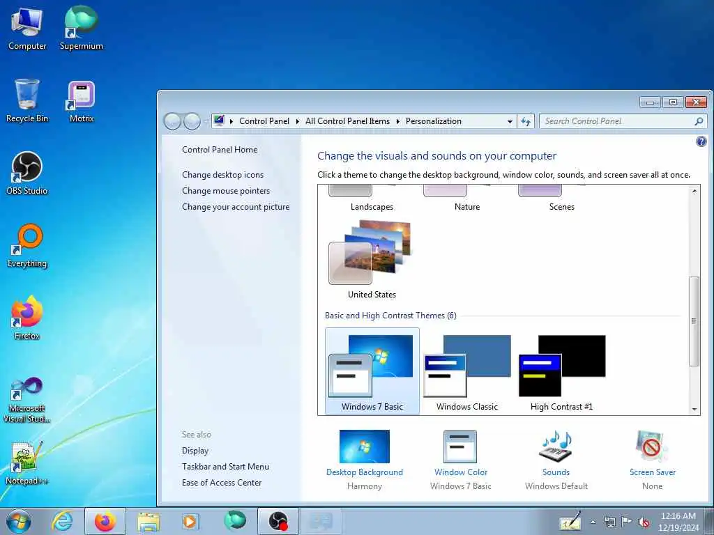This screenshot has height=535, width=714.
Task: Open the Action Center flag icon
Action: coord(627,522)
